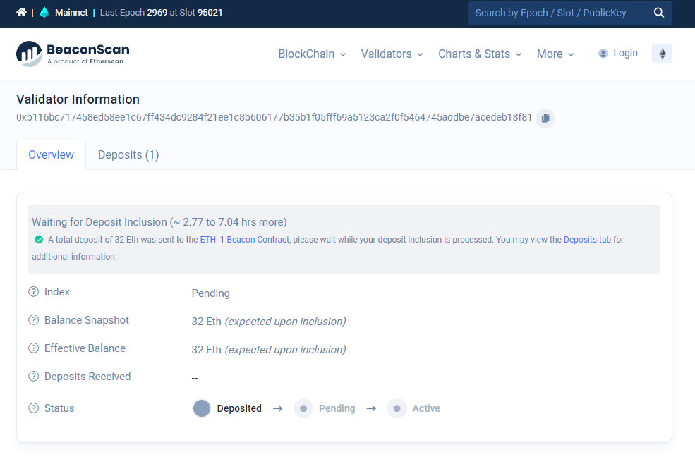Click the Last Epoch 2969 text
695x457 pixels.
[134, 13]
